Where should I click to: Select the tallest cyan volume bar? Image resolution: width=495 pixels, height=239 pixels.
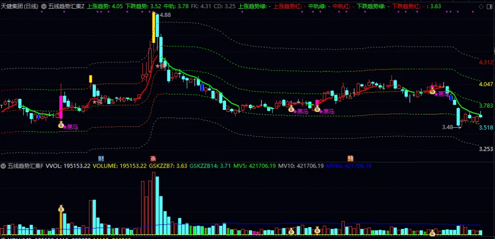(x=157, y=206)
